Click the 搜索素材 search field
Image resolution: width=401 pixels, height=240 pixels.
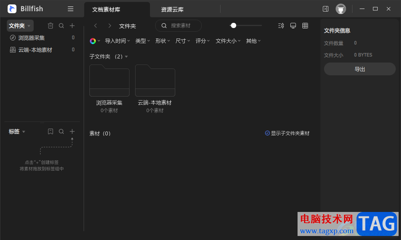[178, 26]
